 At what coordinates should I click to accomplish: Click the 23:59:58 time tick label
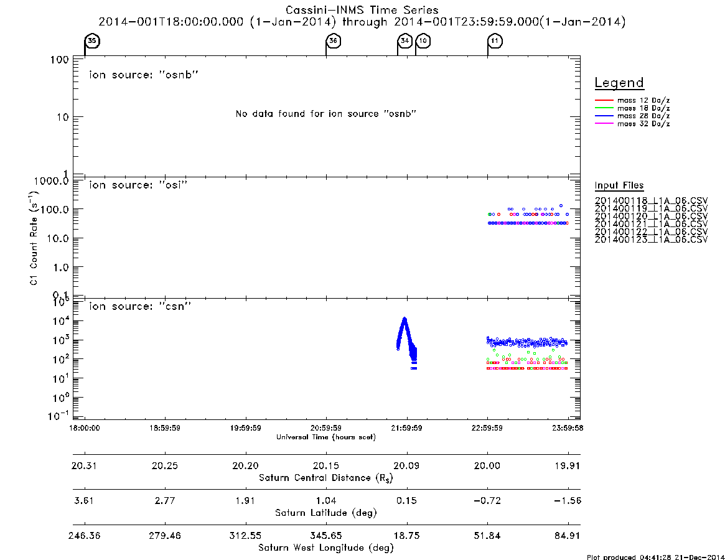point(568,428)
